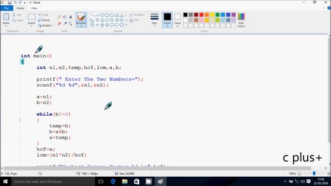
Task: Select the Magnifier tool
Action: (x=70, y=24)
